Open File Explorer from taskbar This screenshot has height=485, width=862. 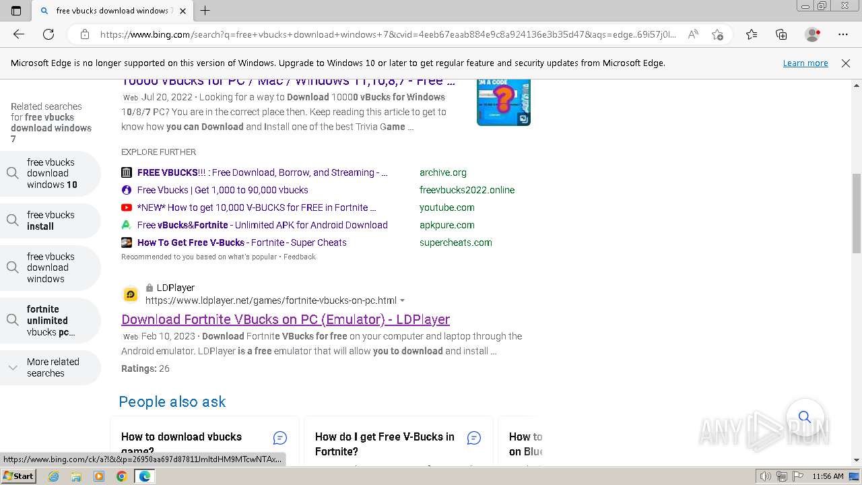click(x=76, y=476)
